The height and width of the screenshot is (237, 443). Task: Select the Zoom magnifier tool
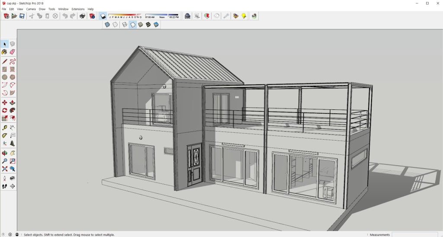click(4, 161)
